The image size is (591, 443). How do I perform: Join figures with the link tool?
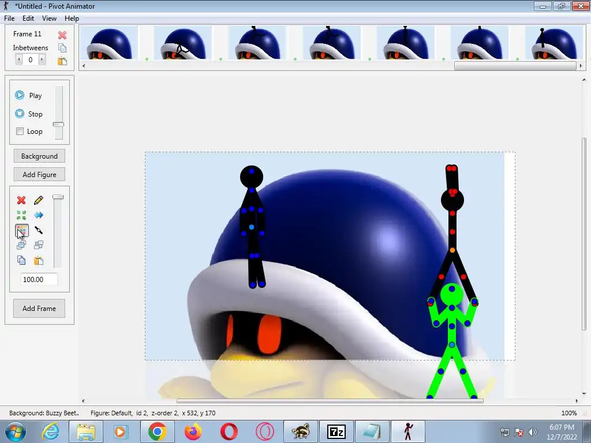[39, 230]
